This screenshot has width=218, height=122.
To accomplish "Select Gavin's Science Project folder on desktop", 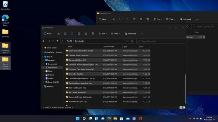I will coord(5,63).
